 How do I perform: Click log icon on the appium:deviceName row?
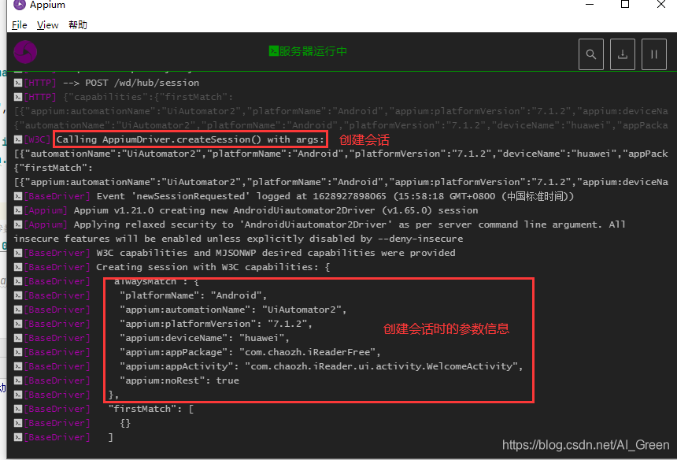[17, 338]
